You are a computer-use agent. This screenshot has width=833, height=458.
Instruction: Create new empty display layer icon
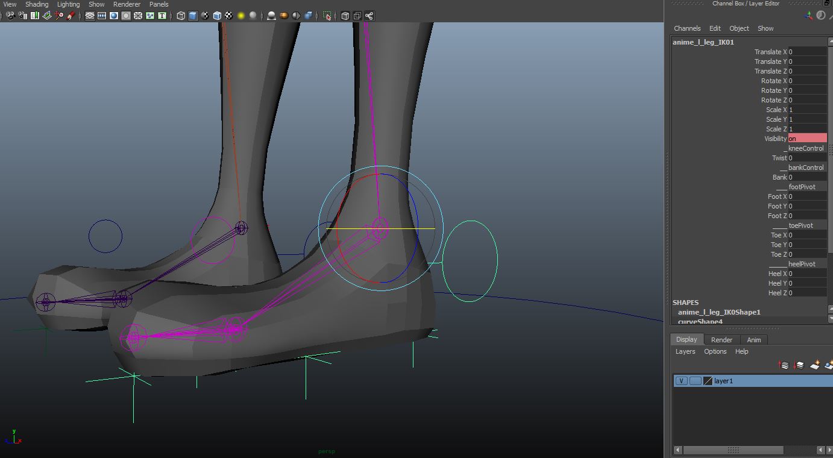[x=815, y=365]
